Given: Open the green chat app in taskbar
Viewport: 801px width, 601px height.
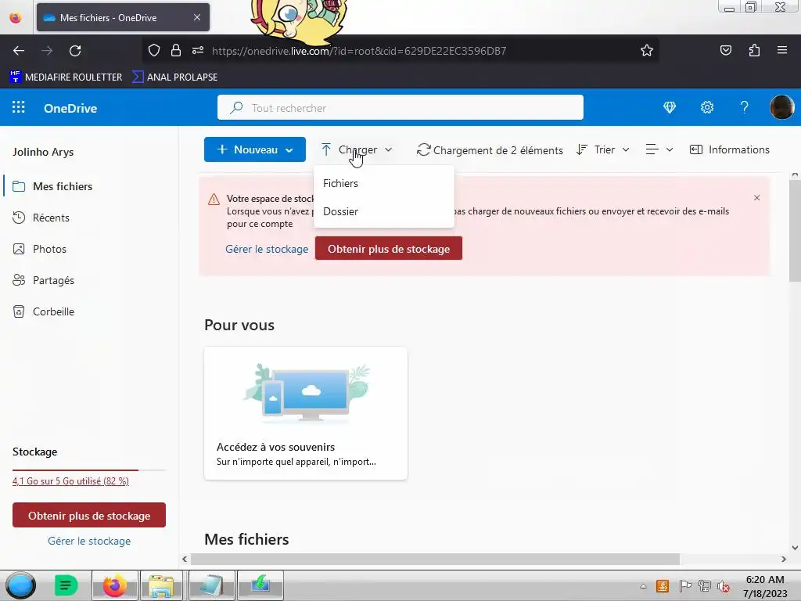Looking at the screenshot, I should 66,585.
